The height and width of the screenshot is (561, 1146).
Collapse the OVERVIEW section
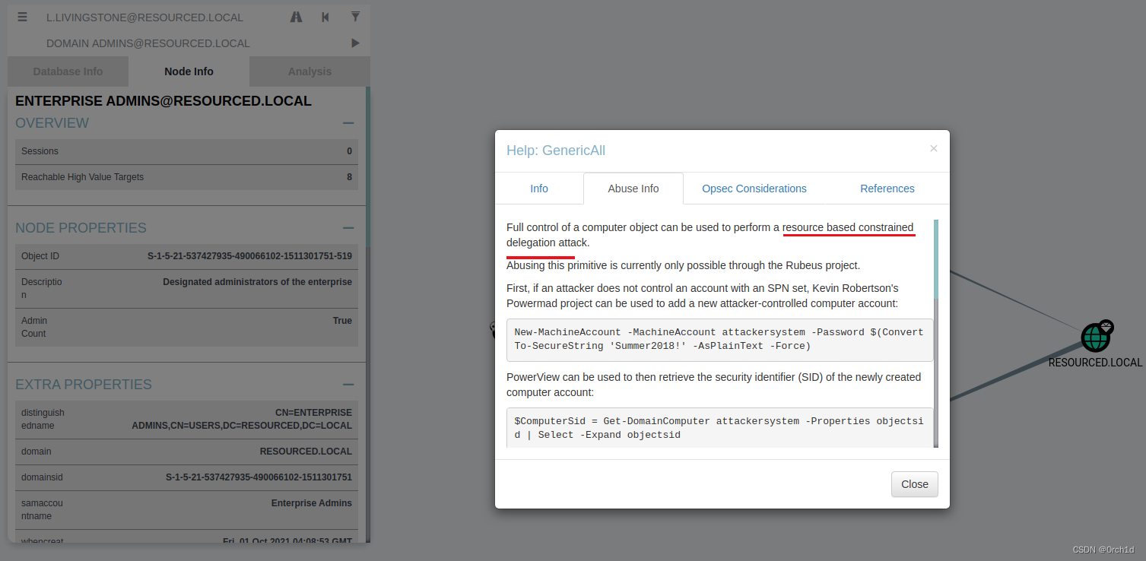click(348, 123)
